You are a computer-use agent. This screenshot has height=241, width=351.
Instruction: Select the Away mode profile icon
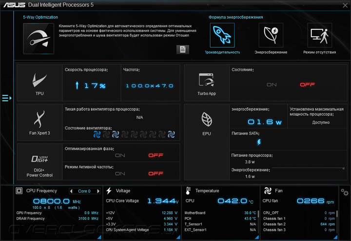point(320,35)
